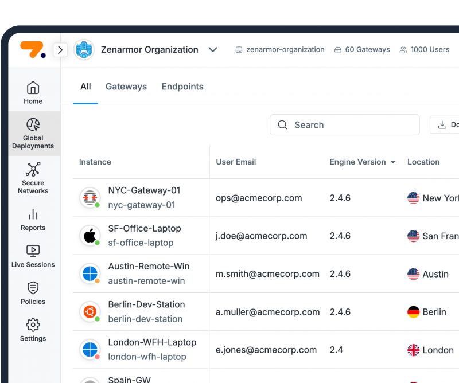Click the sf-office-laptop hostname text
Viewport: 459px width, 383px height.
(141, 243)
